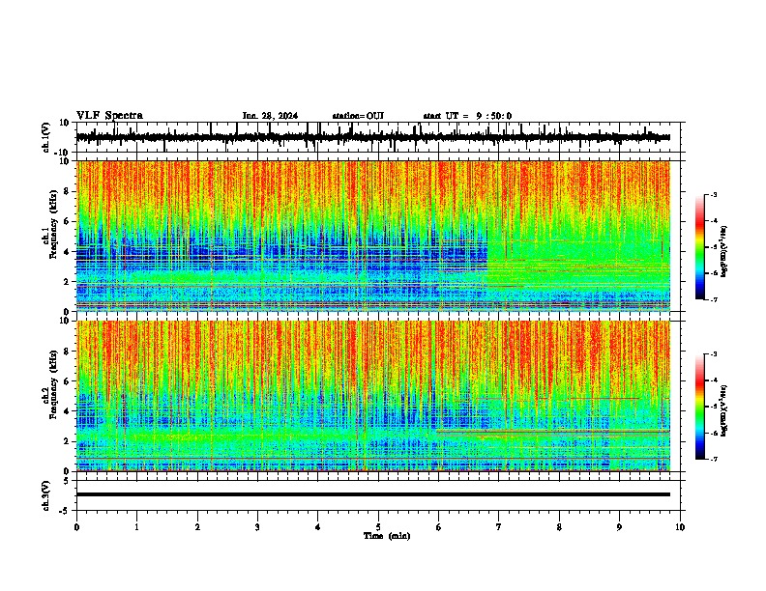Click time axis tick label "7"
Viewport: 766px width, 591px height.
point(499,527)
